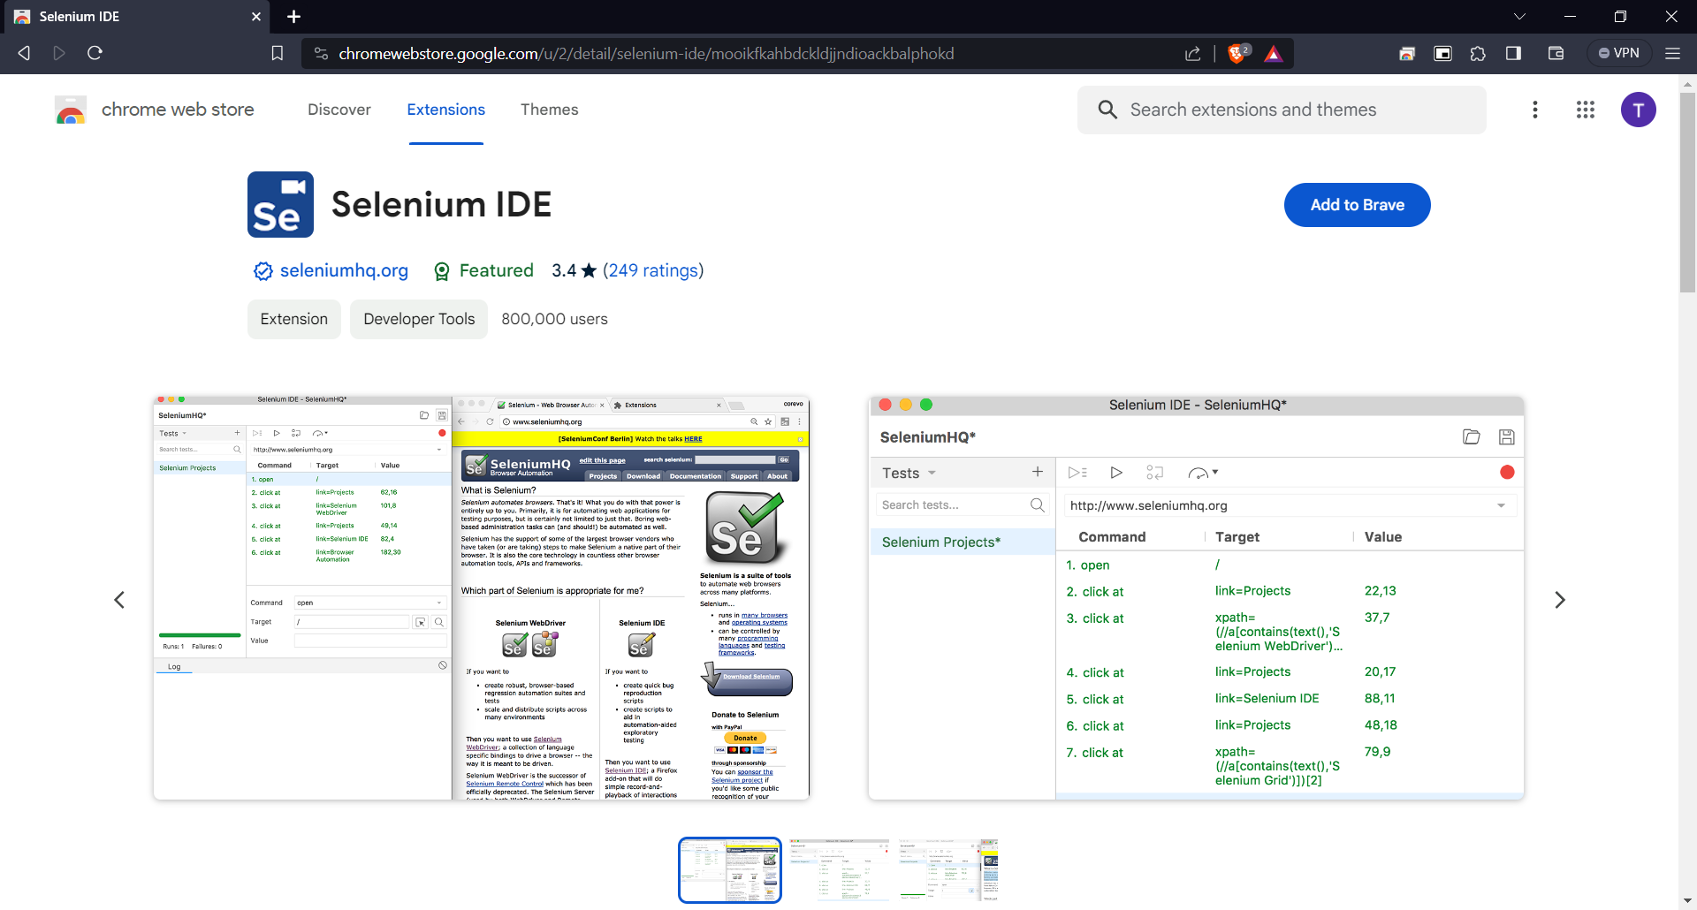Open Brave main hamburger menu
This screenshot has height=910, width=1697.
click(x=1672, y=54)
